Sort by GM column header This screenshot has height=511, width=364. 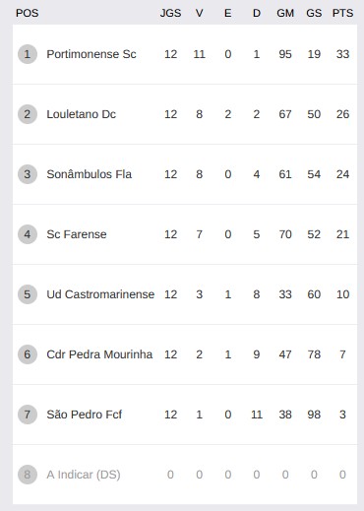click(285, 13)
